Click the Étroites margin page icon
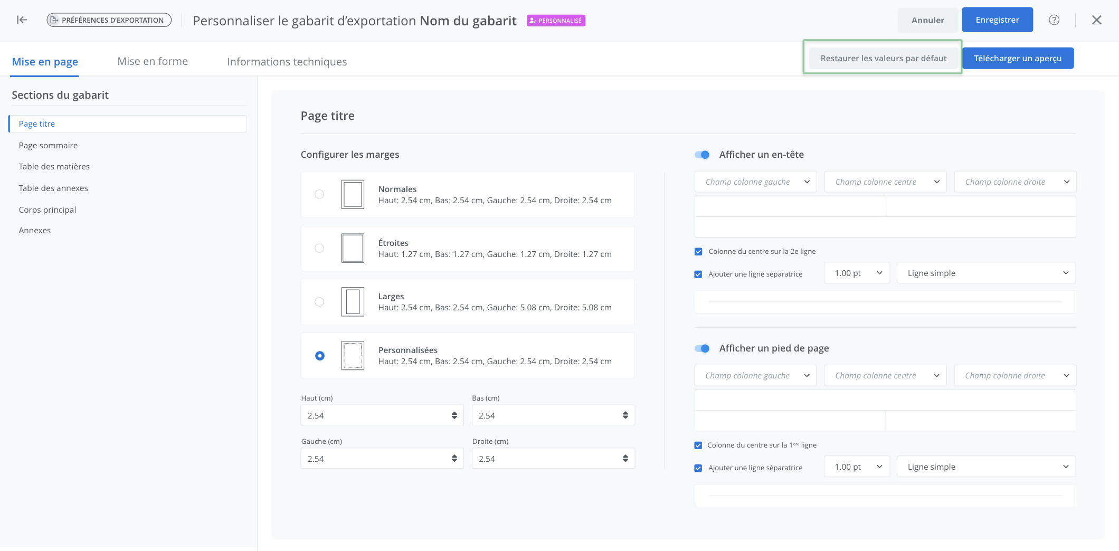1119x551 pixels. (x=353, y=248)
